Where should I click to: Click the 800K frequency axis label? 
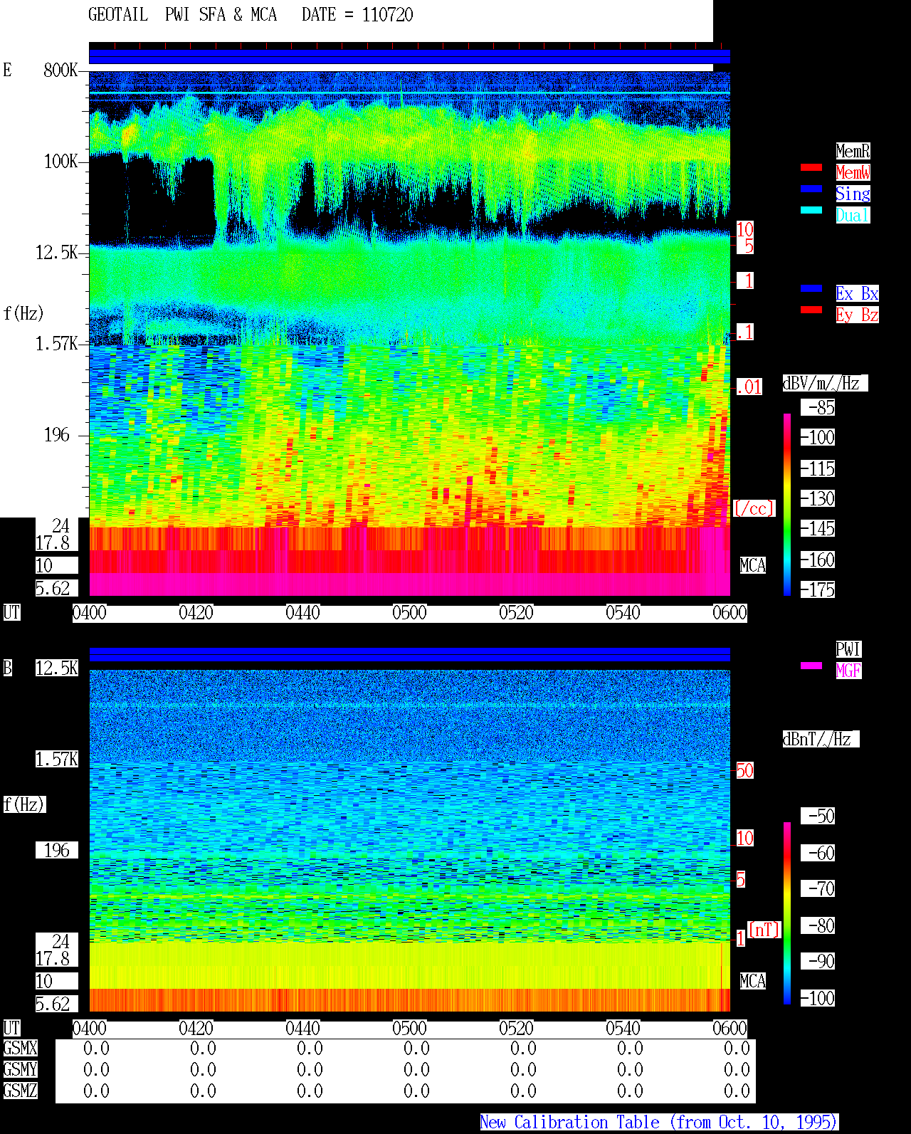(x=60, y=70)
